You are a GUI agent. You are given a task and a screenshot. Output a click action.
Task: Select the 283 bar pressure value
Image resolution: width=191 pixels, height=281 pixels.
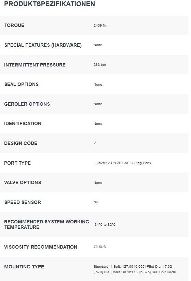(100, 65)
